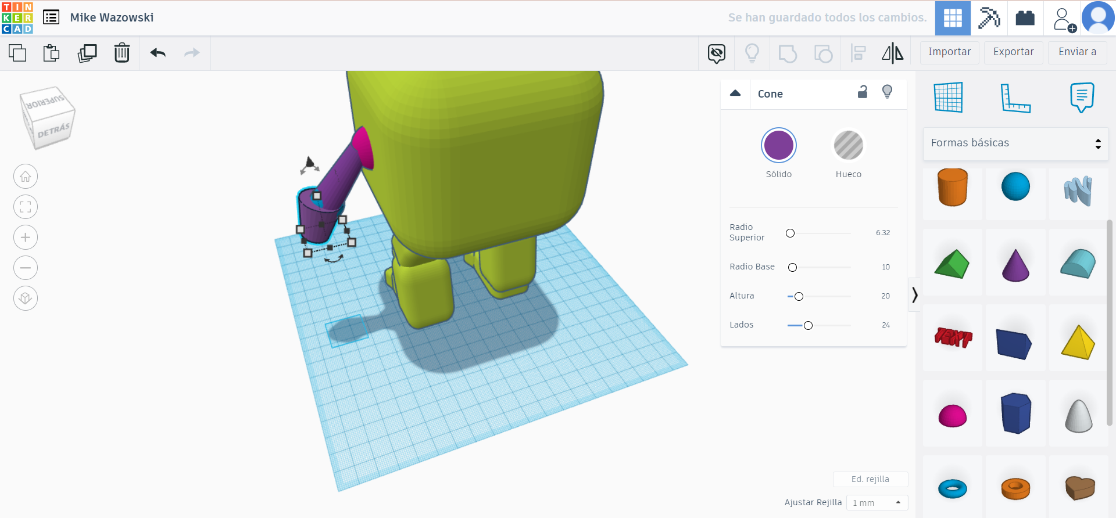This screenshot has height=518, width=1116.
Task: Open the Bricks mode icon
Action: click(1025, 18)
